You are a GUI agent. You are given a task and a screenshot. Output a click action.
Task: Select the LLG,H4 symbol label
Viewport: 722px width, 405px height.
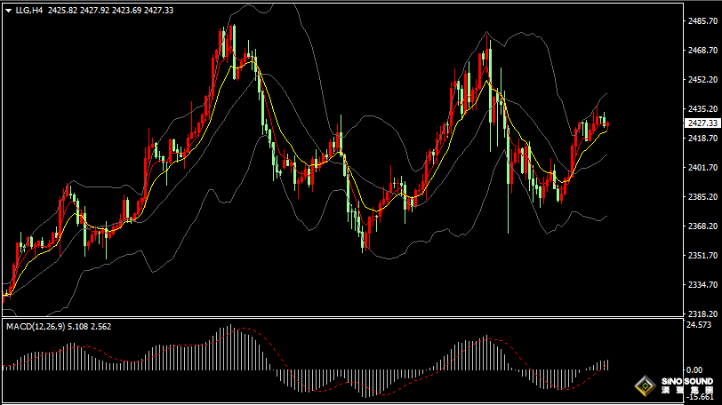[29, 10]
